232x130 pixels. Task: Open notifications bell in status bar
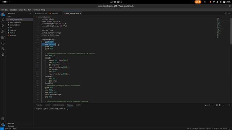(x=229, y=129)
